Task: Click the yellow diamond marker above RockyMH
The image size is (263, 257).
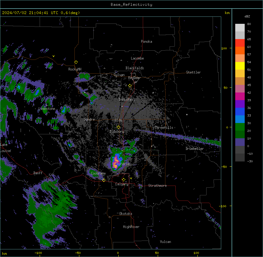Action: 76,62
